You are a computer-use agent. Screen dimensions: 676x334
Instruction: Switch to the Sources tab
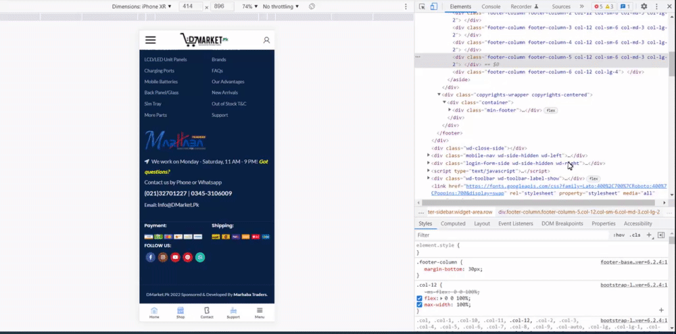[x=561, y=7]
